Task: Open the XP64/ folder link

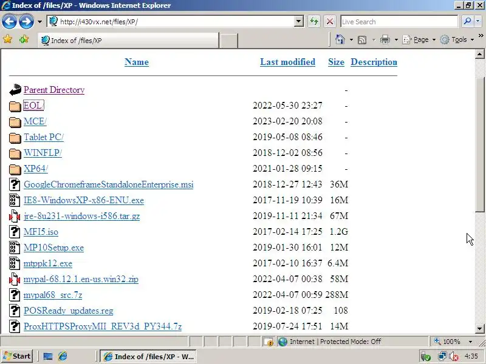Action: (36, 169)
